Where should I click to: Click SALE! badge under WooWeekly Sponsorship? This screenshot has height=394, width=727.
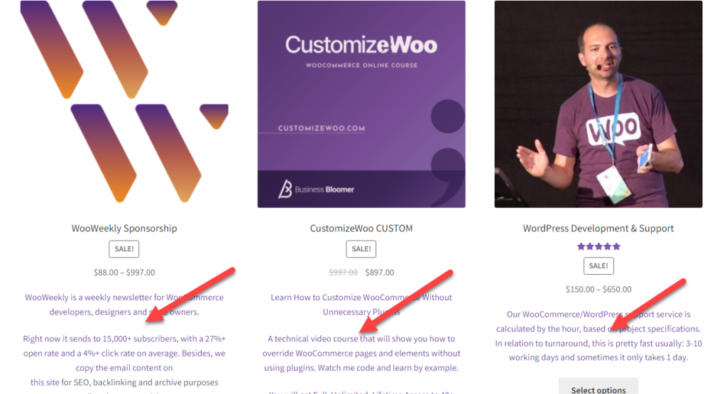pos(124,249)
